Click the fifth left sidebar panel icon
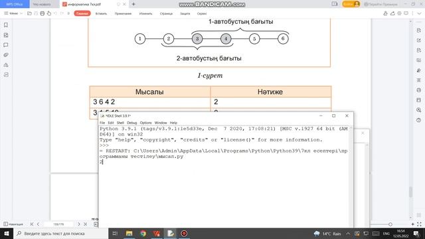This screenshot has height=239, width=425. coord(6,65)
